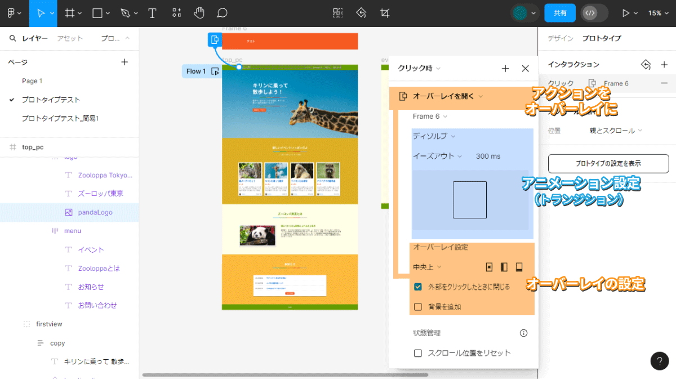676x380 pixels.
Task: Open the イーズアウト easing dropdown
Action: pyautogui.click(x=437, y=156)
